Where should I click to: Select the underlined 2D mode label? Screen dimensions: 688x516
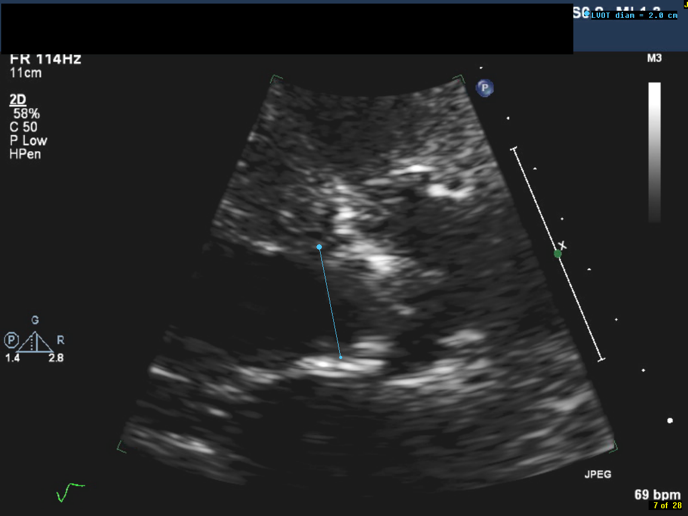point(18,99)
